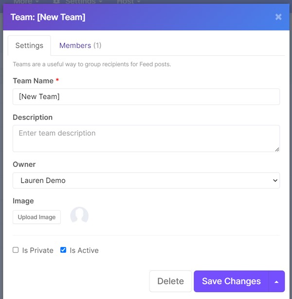Click Save Changes
The image size is (292, 299).
click(231, 281)
